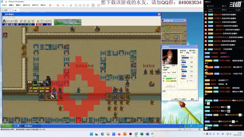Select the 法术 tab in general info
This screenshot has height=137, width=244.
[194, 53]
